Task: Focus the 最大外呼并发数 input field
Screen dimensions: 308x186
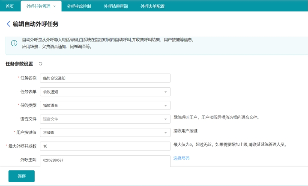Action: tap(105, 146)
